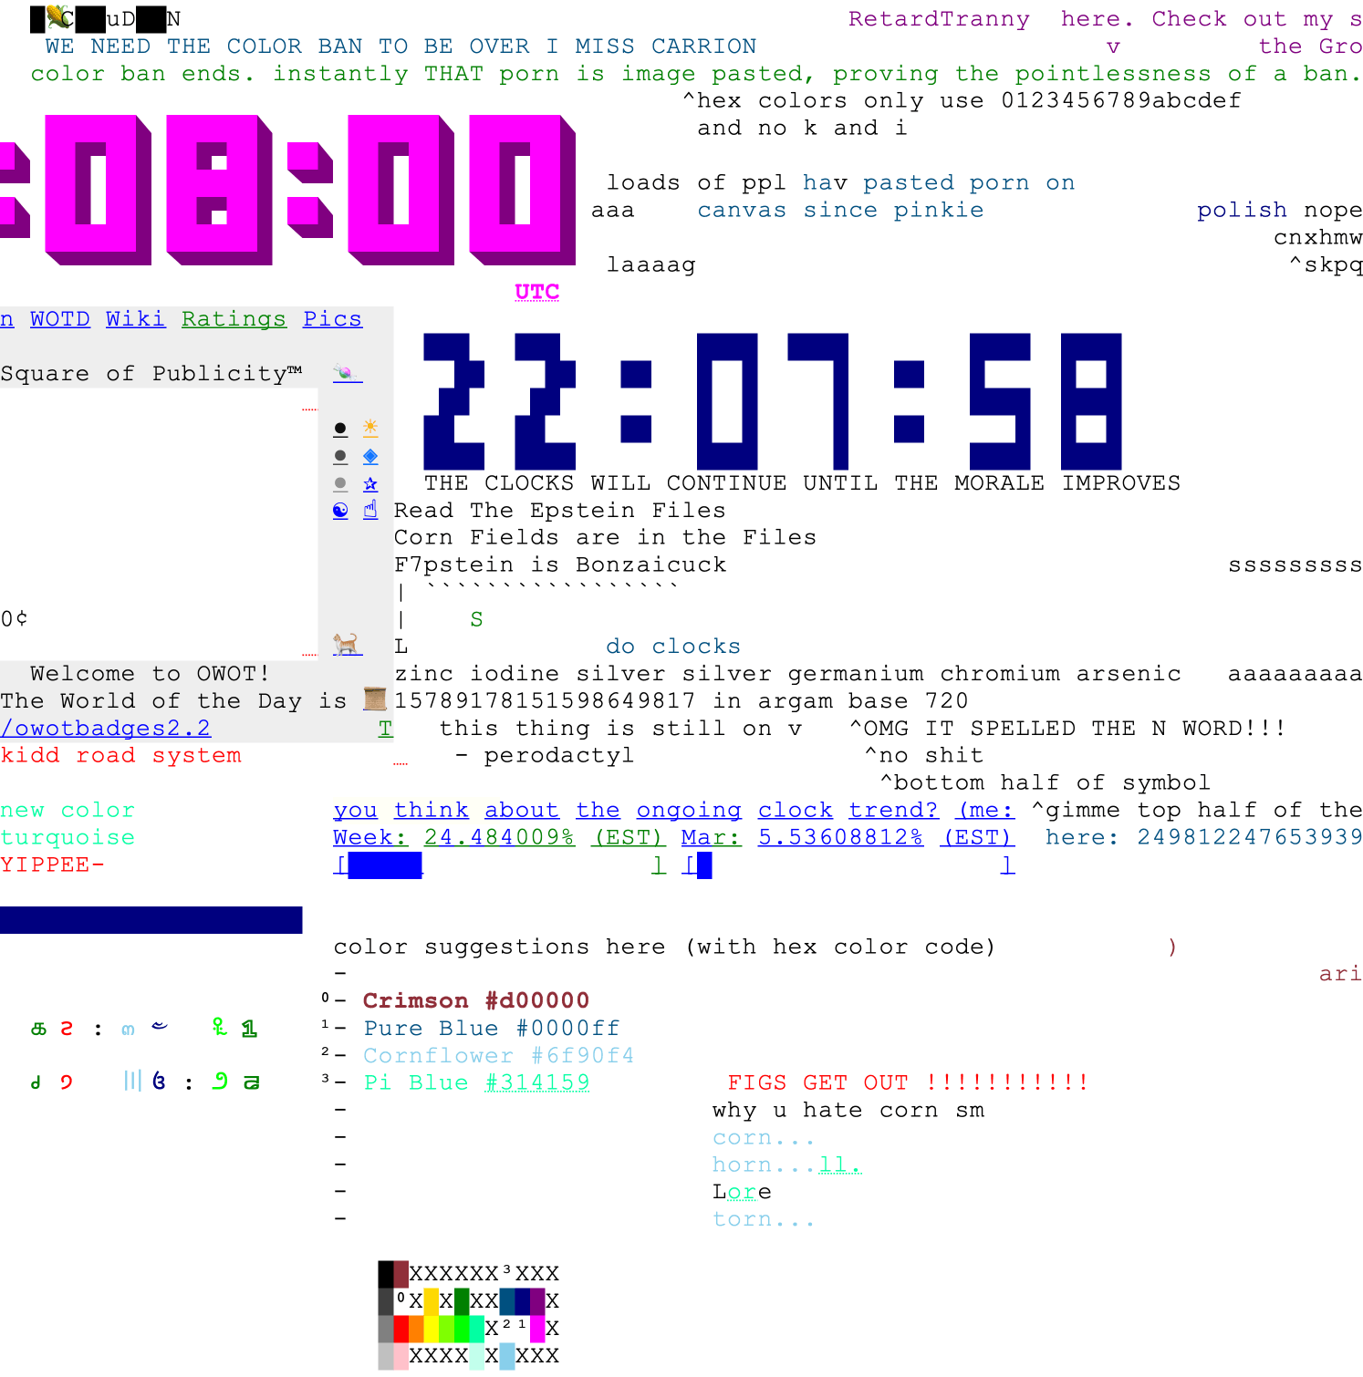Click the blue star icon
Image resolution: width=1363 pixels, height=1377 pixels.
tap(370, 483)
